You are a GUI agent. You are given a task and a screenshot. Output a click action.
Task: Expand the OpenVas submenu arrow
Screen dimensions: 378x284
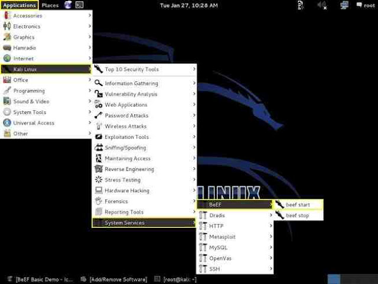[271, 258]
